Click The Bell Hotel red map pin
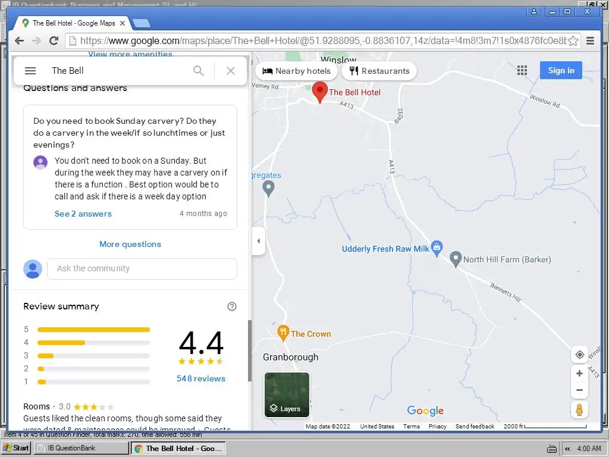Screen dimensions: 609x457 click(319, 92)
